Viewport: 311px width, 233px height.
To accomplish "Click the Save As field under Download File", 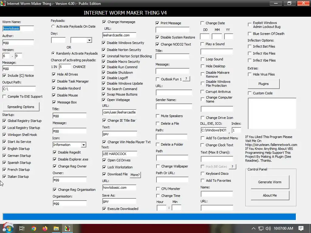I will click(x=119, y=201).
